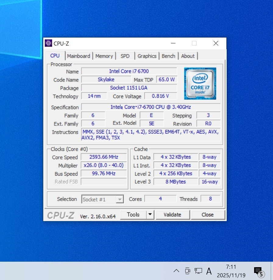The image size is (273, 280).
Task: Switch to the Mainboard tab
Action: (79, 56)
